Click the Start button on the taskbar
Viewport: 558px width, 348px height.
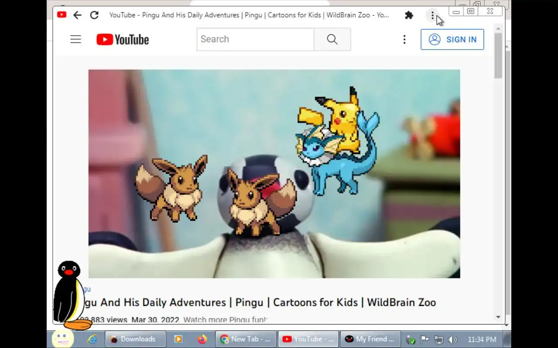tap(62, 339)
